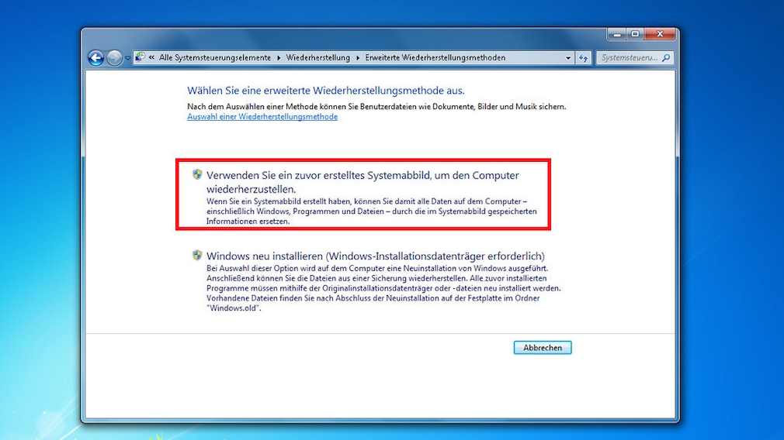Click the Control Panel icon in address bar
Image resolution: width=784 pixels, height=440 pixels.
tap(140, 57)
